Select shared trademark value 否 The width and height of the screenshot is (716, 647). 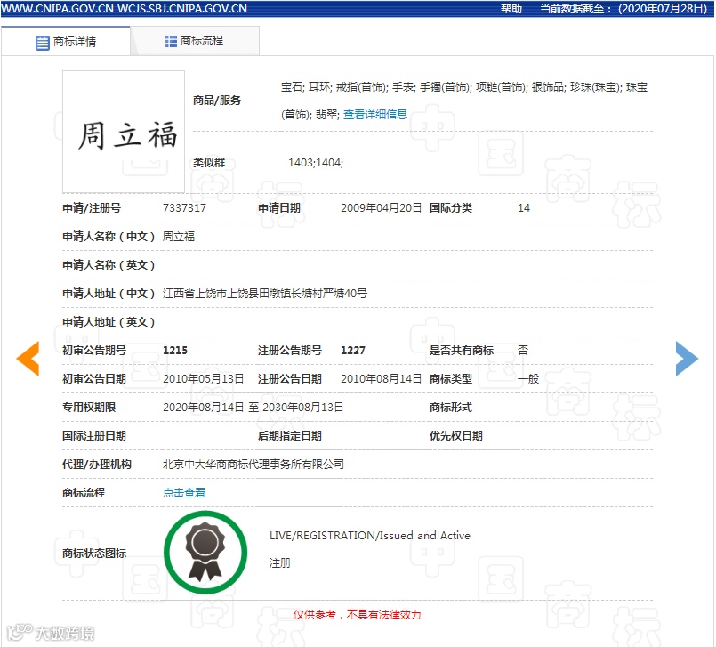tap(523, 351)
